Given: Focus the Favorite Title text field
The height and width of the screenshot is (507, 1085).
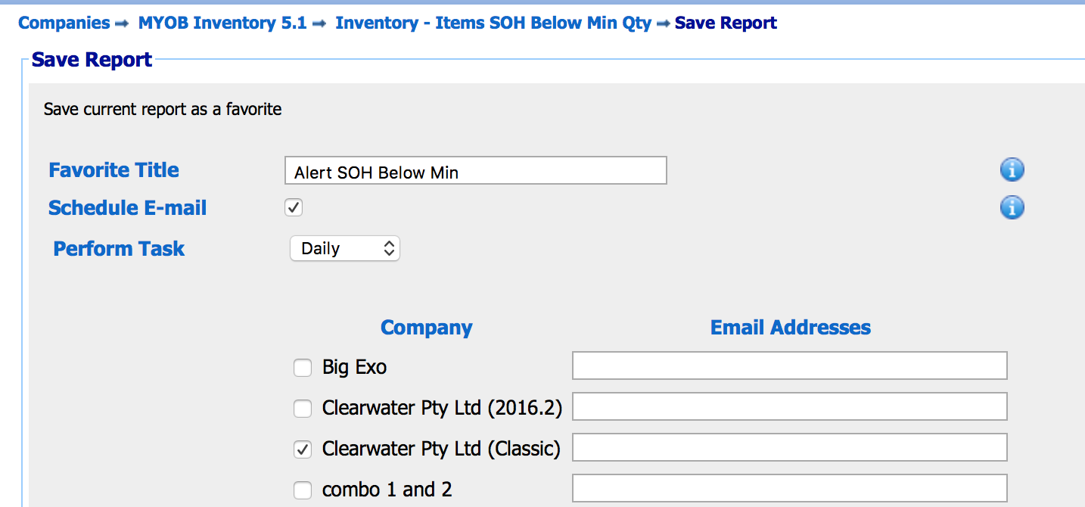Looking at the screenshot, I should 476,171.
